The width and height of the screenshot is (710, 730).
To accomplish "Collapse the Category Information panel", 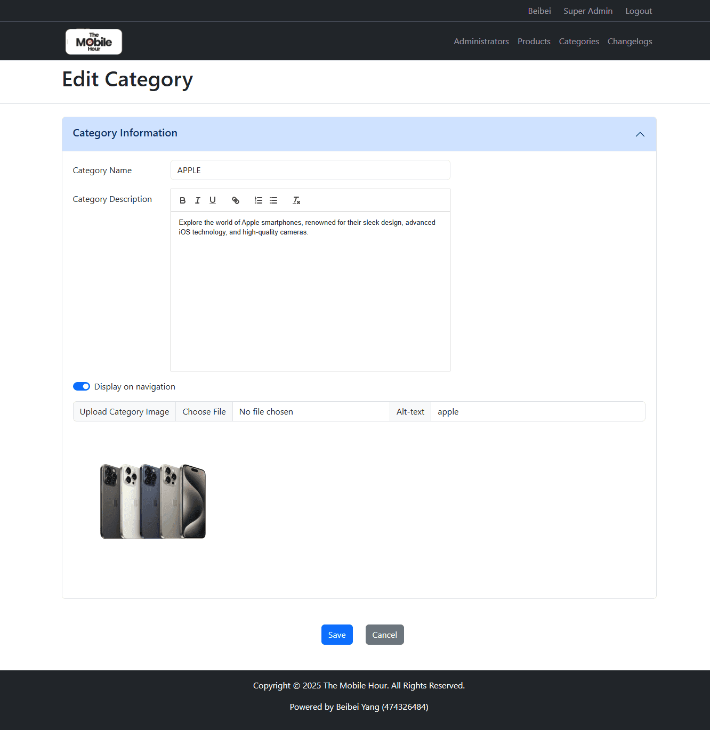I will pos(640,134).
